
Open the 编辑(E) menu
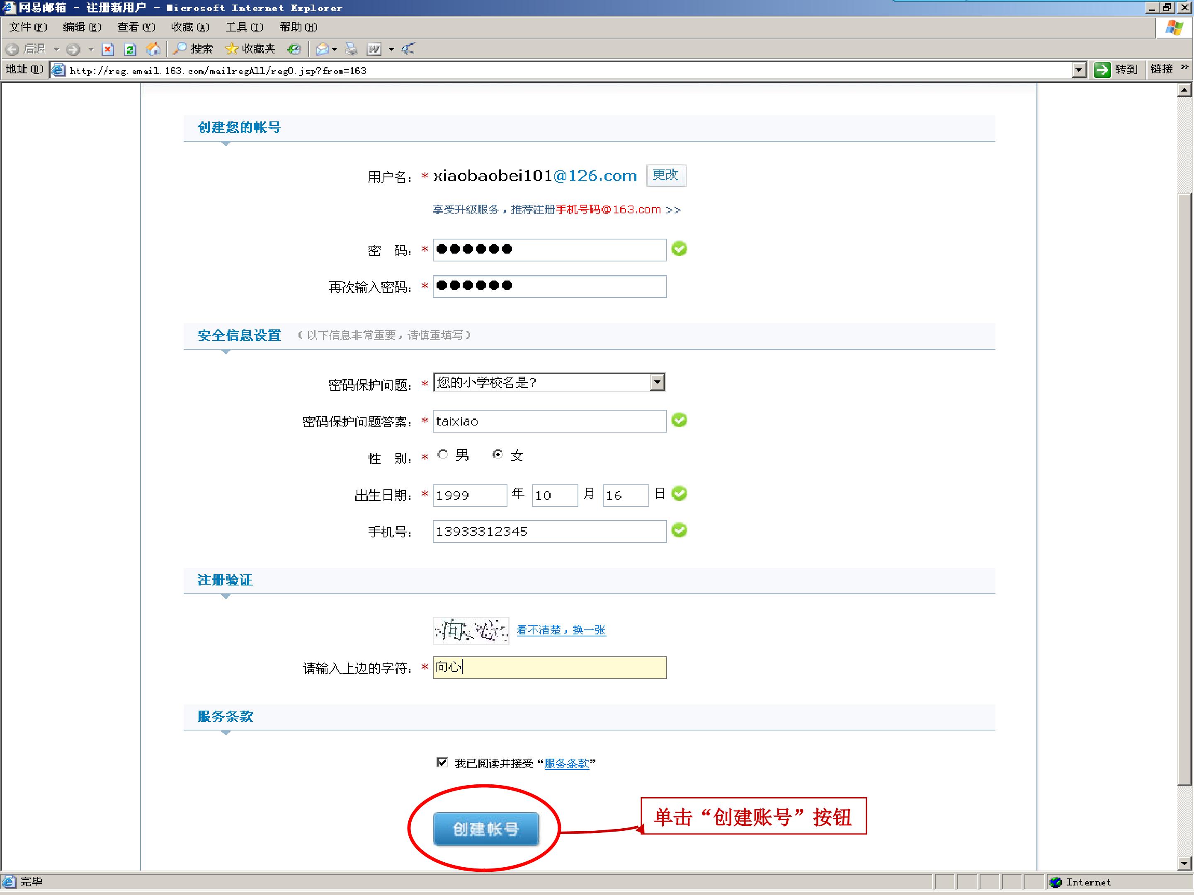click(x=82, y=27)
